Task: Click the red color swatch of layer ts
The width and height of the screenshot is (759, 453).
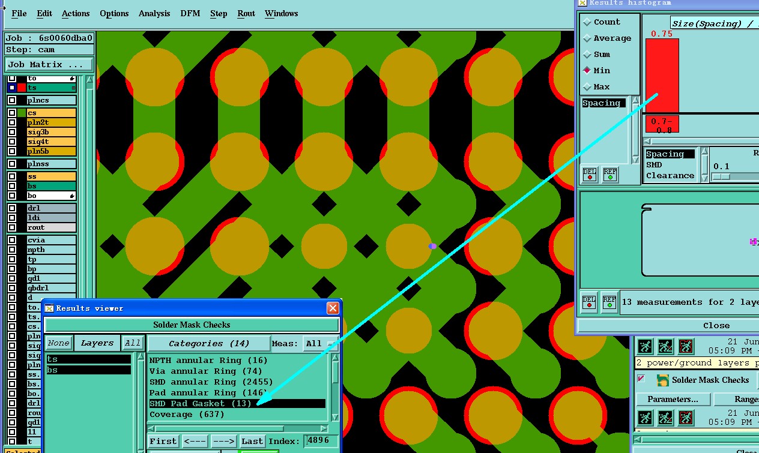Action: (x=22, y=88)
